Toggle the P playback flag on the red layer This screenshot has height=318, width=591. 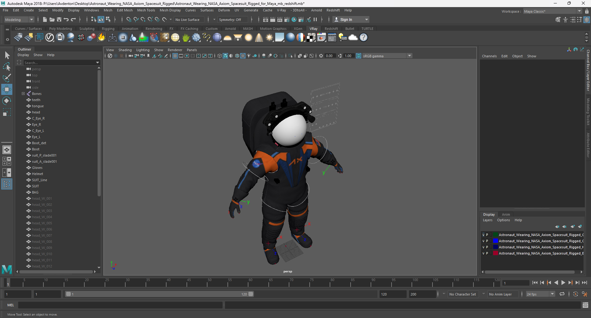click(x=487, y=253)
